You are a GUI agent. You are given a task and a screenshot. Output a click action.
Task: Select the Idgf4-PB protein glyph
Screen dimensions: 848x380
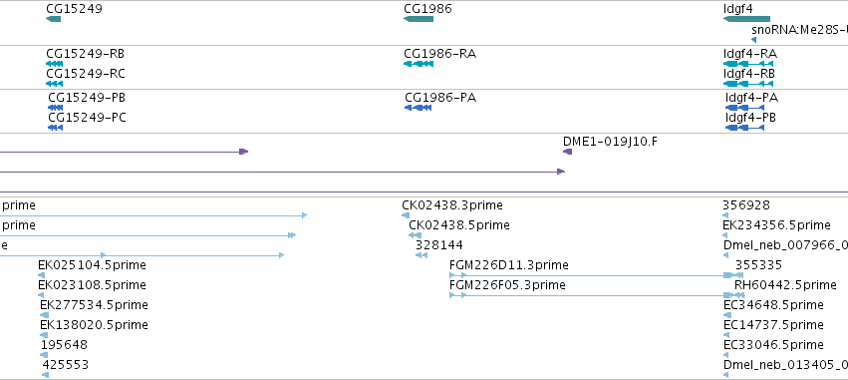[744, 128]
